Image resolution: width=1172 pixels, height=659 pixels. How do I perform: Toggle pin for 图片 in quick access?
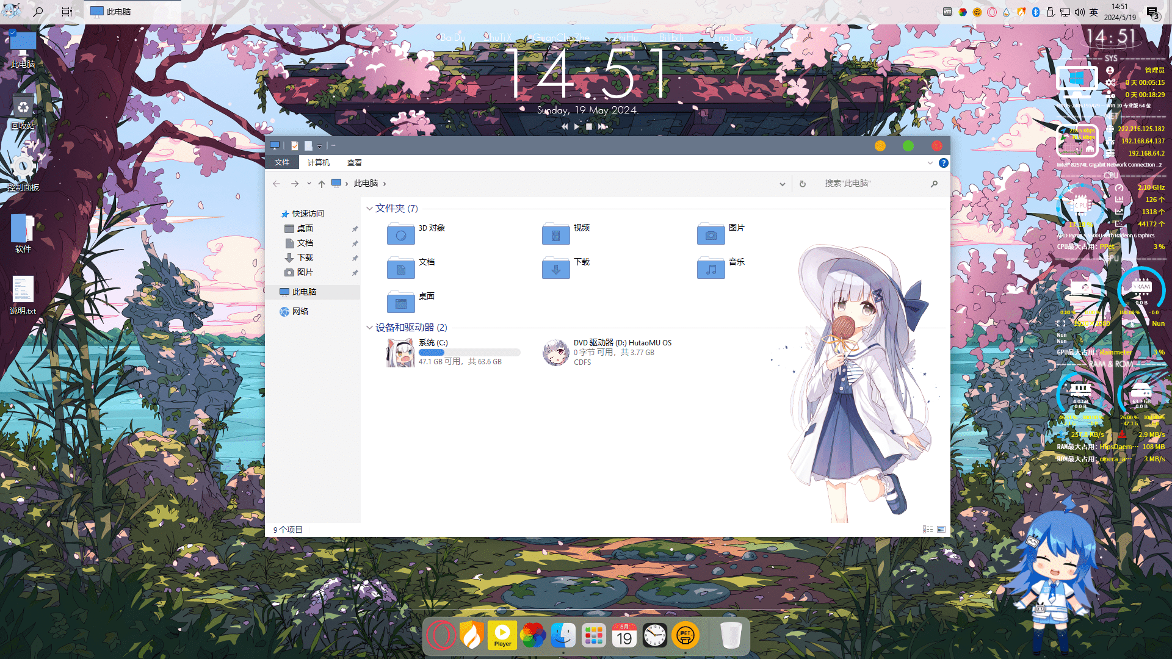355,273
